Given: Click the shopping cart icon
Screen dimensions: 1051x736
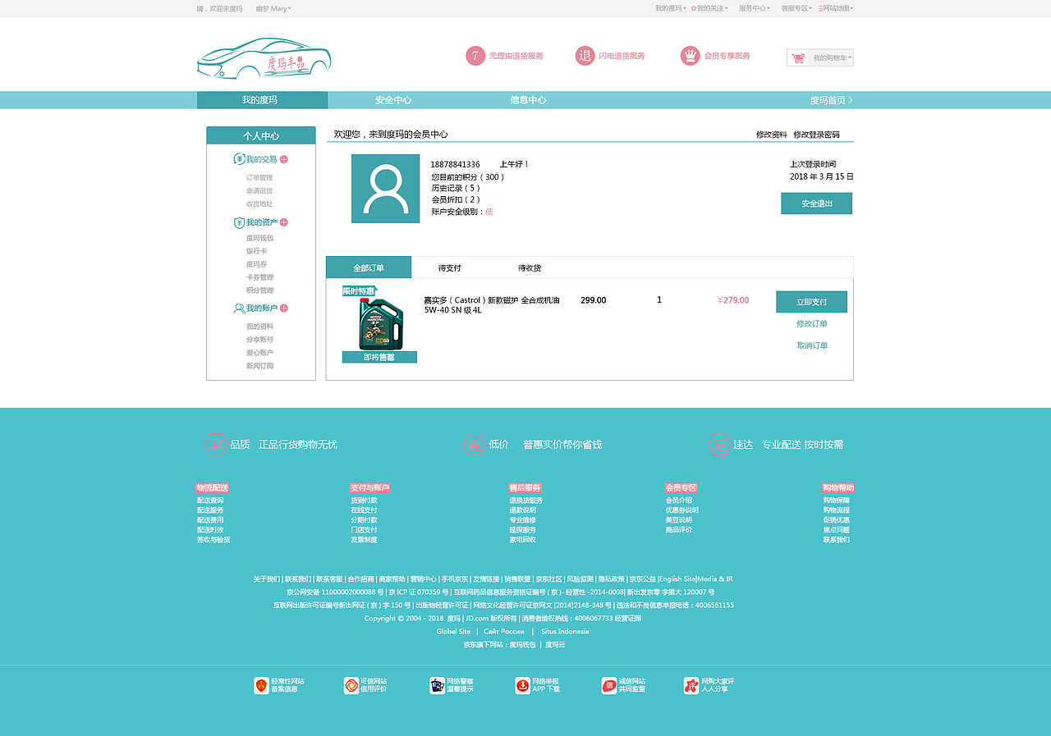Looking at the screenshot, I should tap(798, 58).
